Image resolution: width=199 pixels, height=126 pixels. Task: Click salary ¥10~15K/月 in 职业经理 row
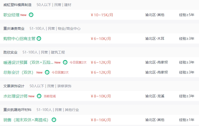tap(102, 15)
